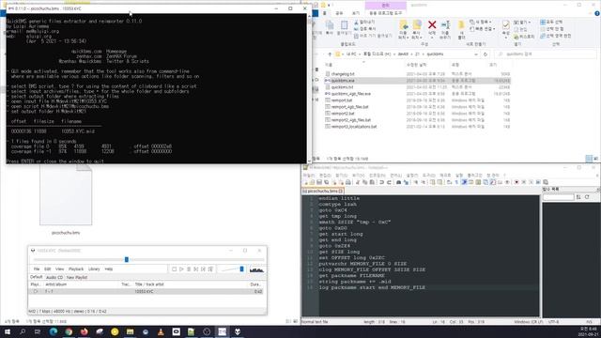Click Notepad++ Record macro red dot icon
Image resolution: width=601 pixels, height=338 pixels.
pos(516,182)
